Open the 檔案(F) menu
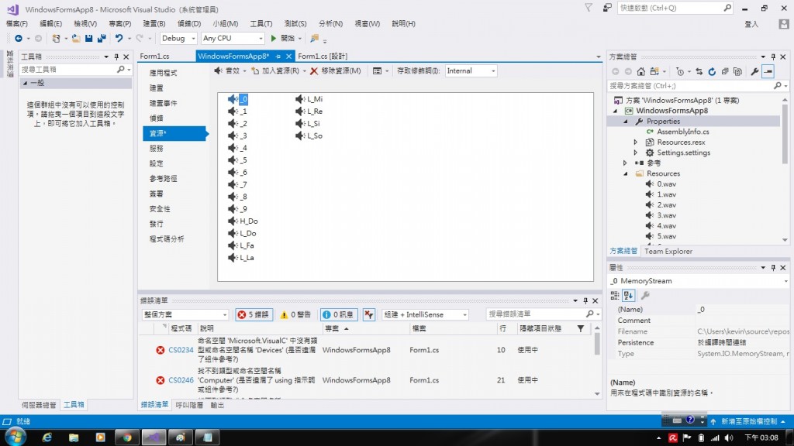 point(17,24)
